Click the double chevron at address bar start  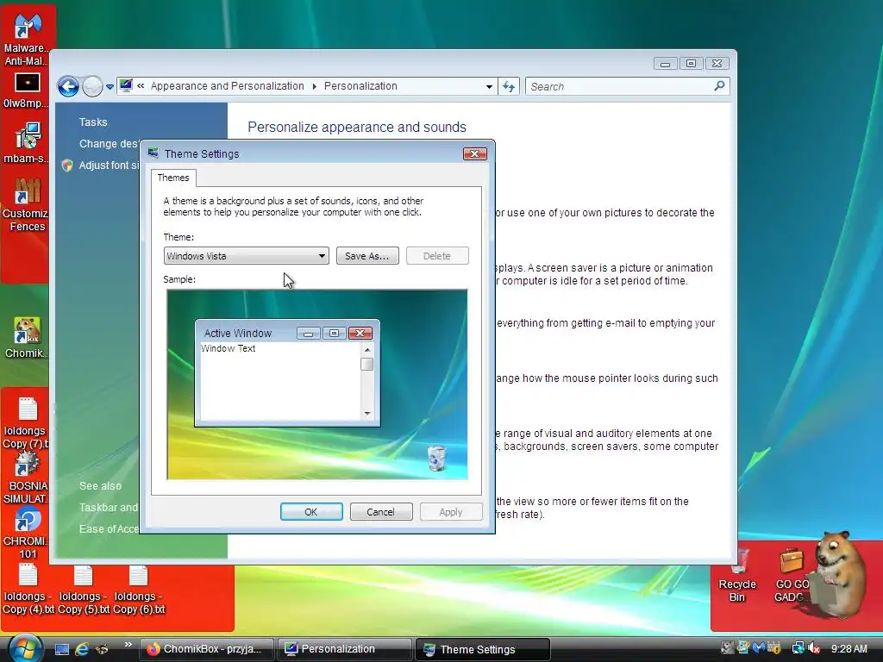pos(141,86)
